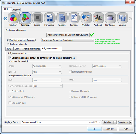Open Image tonality curve dropdown
The width and height of the screenshot is (136, 134).
[47, 66]
